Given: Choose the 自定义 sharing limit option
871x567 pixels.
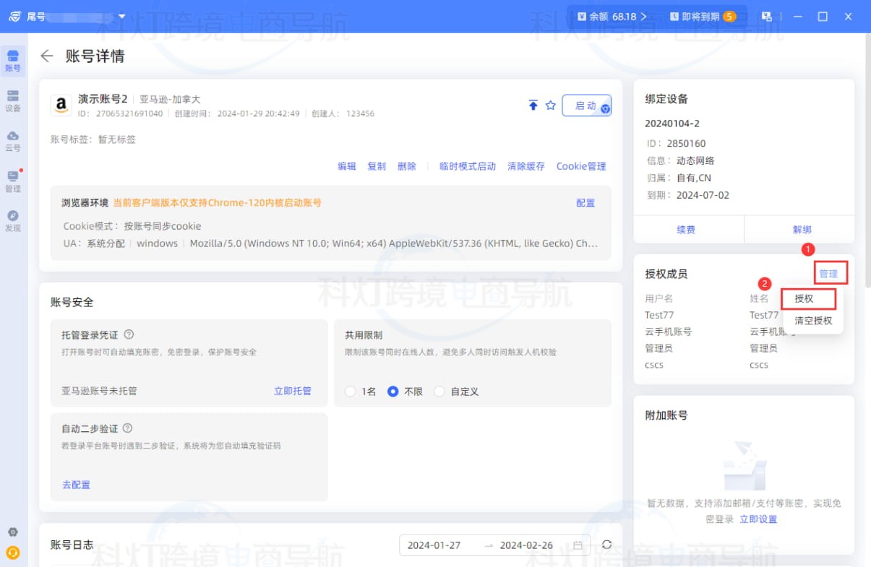Looking at the screenshot, I should (x=440, y=391).
